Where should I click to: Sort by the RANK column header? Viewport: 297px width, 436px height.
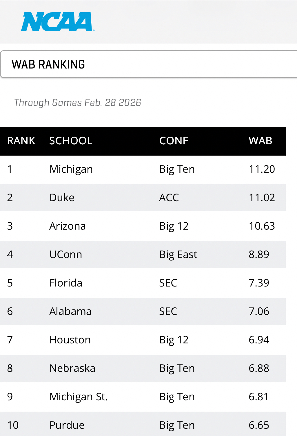pos(21,141)
